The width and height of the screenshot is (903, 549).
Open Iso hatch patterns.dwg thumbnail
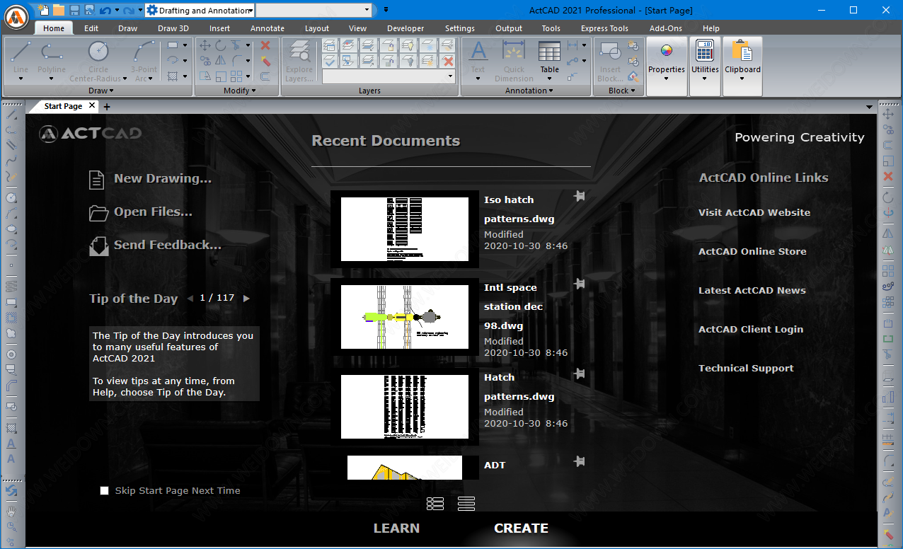[x=405, y=229]
